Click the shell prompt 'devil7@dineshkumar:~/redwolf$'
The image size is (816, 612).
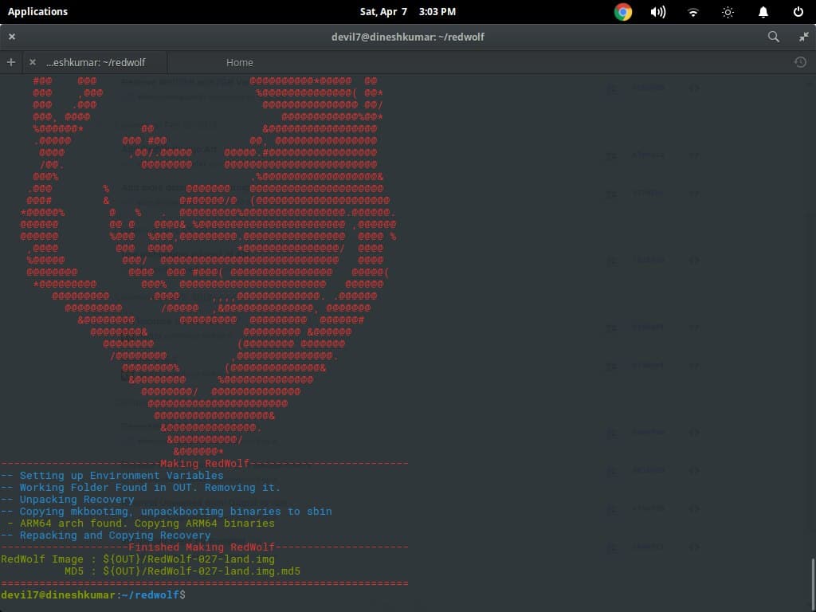pos(93,594)
